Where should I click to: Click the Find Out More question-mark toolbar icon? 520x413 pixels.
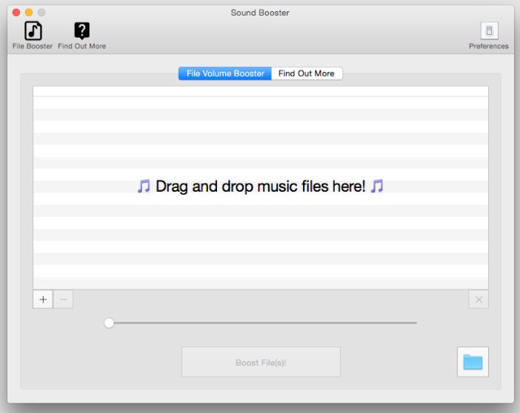coord(82,31)
